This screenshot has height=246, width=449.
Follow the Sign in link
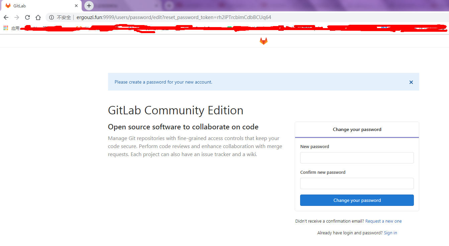(390, 233)
